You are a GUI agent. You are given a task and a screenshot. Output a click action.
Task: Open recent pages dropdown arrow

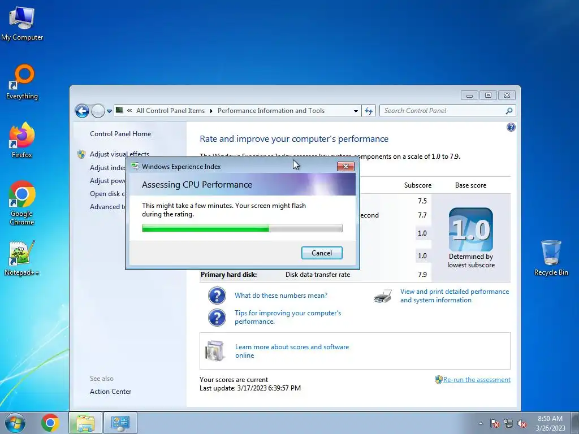tap(109, 111)
